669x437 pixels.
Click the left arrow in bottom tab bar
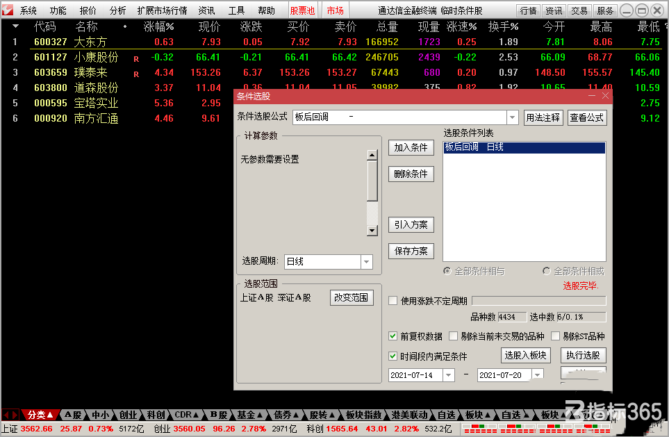pyautogui.click(x=6, y=414)
